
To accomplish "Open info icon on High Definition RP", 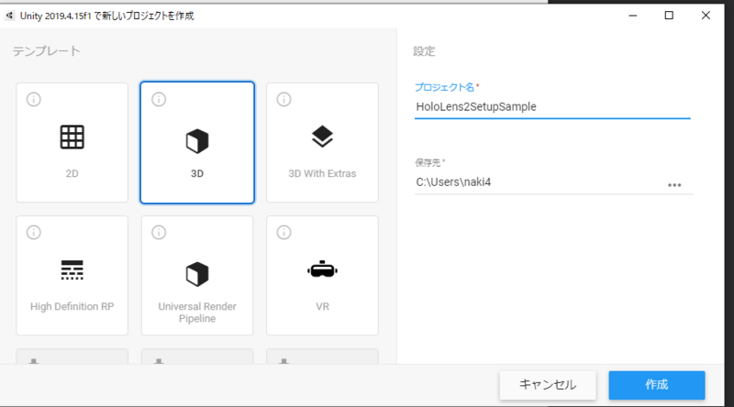I will coord(34,232).
